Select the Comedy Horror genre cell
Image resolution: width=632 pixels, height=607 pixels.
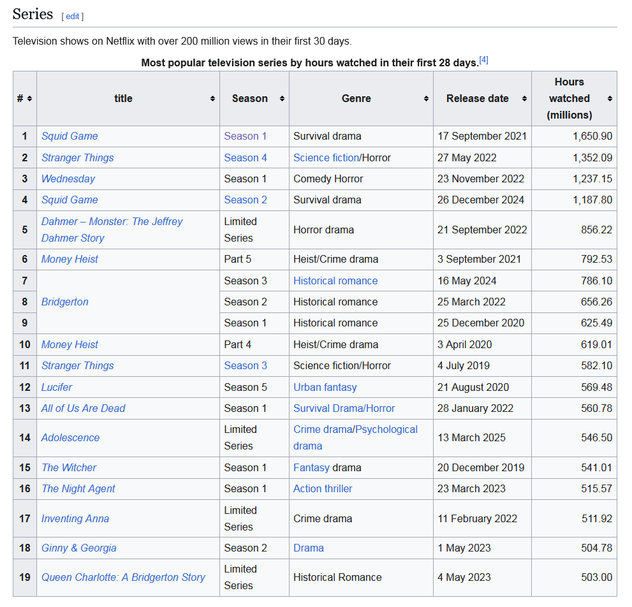click(361, 179)
